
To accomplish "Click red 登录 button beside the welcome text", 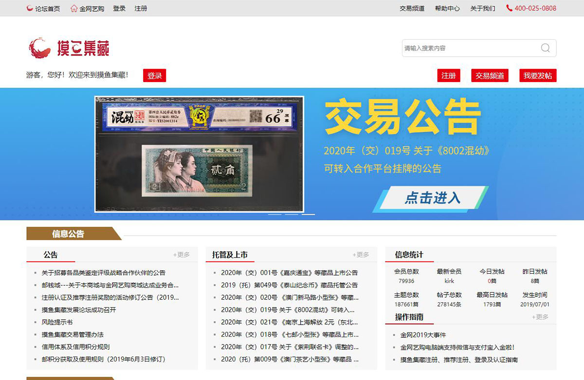I will pyautogui.click(x=155, y=76).
